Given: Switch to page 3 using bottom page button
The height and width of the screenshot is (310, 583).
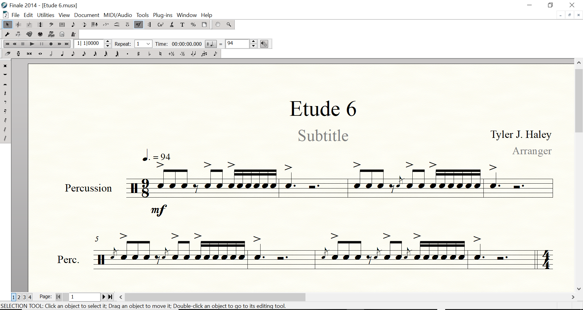Looking at the screenshot, I should (x=24, y=297).
